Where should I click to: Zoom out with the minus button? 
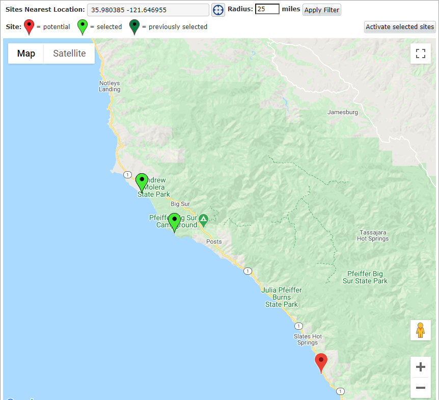point(420,388)
